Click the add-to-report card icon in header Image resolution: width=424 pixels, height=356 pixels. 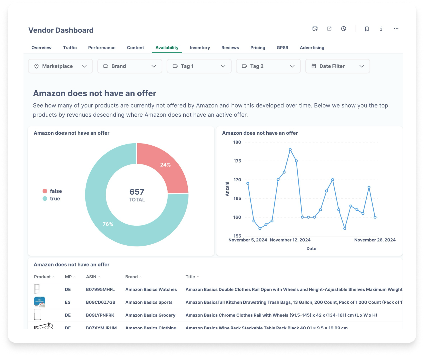coord(315,29)
